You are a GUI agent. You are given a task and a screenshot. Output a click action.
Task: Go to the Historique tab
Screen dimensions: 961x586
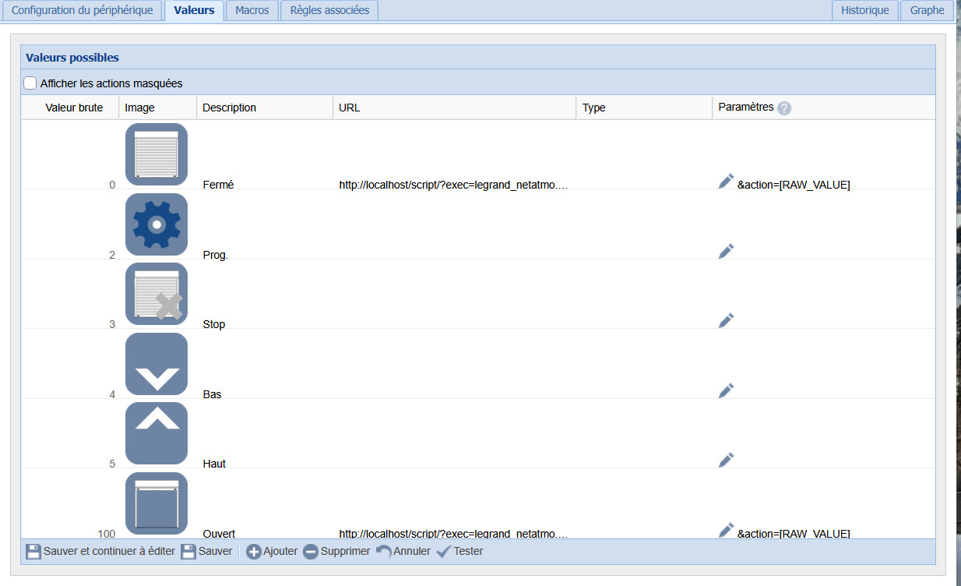pos(864,10)
